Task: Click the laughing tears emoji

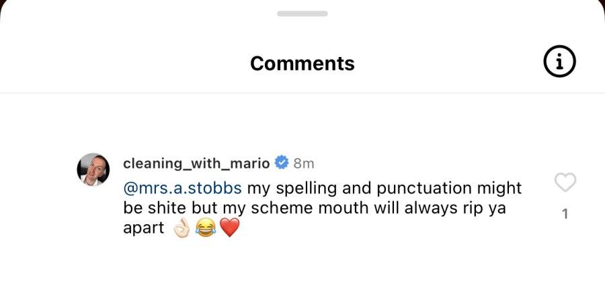Action: 205,228
